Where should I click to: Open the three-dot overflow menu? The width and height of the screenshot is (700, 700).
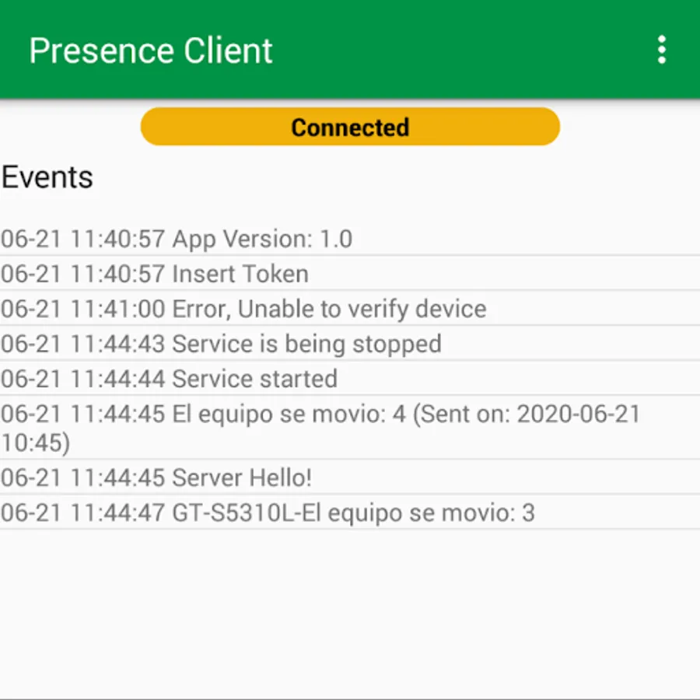[x=661, y=50]
